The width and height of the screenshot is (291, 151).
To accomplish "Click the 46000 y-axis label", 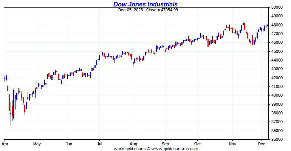I will (x=277, y=42).
